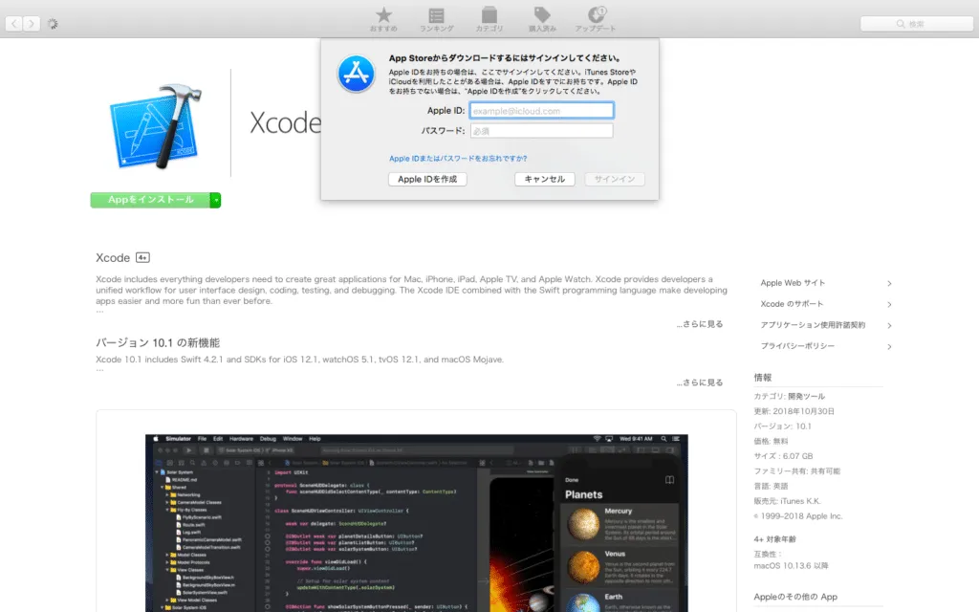The width and height of the screenshot is (979, 612).
Task: Click the ファミリー共有: 共有可能 text
Action: [796, 471]
